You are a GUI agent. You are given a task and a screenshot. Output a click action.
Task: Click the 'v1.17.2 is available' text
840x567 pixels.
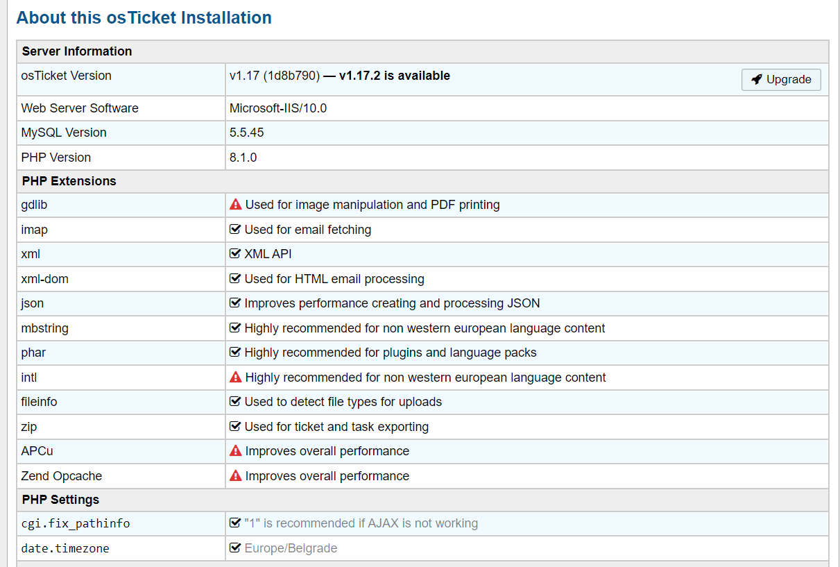point(394,76)
